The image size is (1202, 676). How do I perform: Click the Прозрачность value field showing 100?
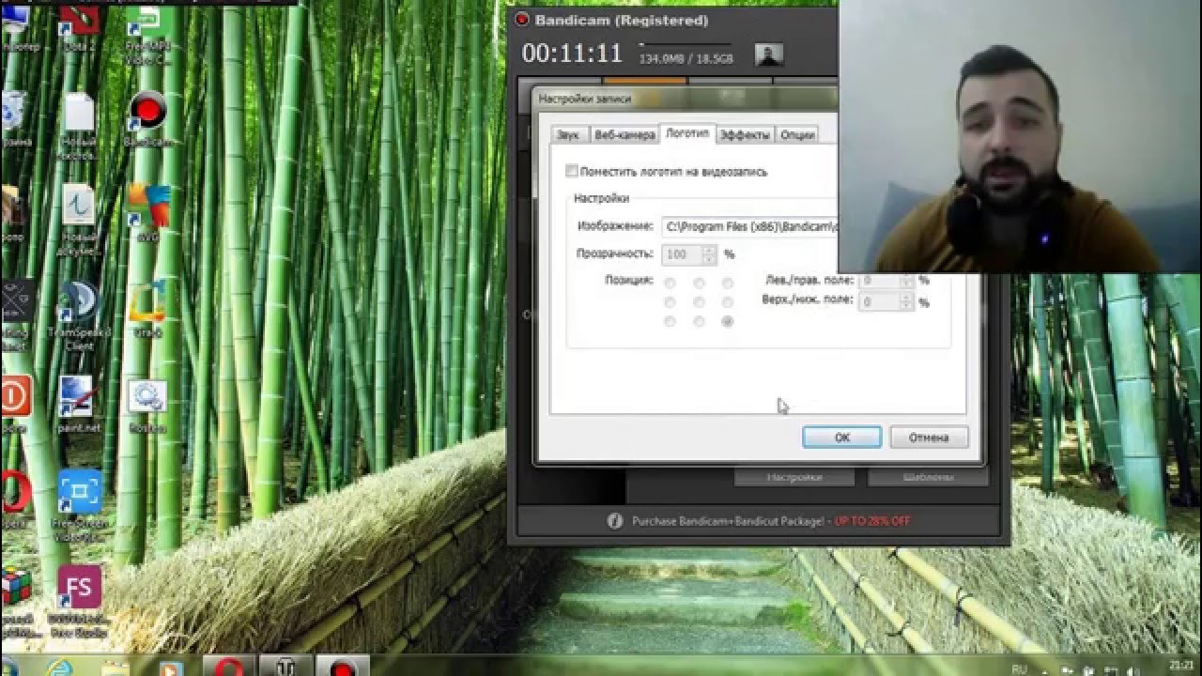click(683, 254)
